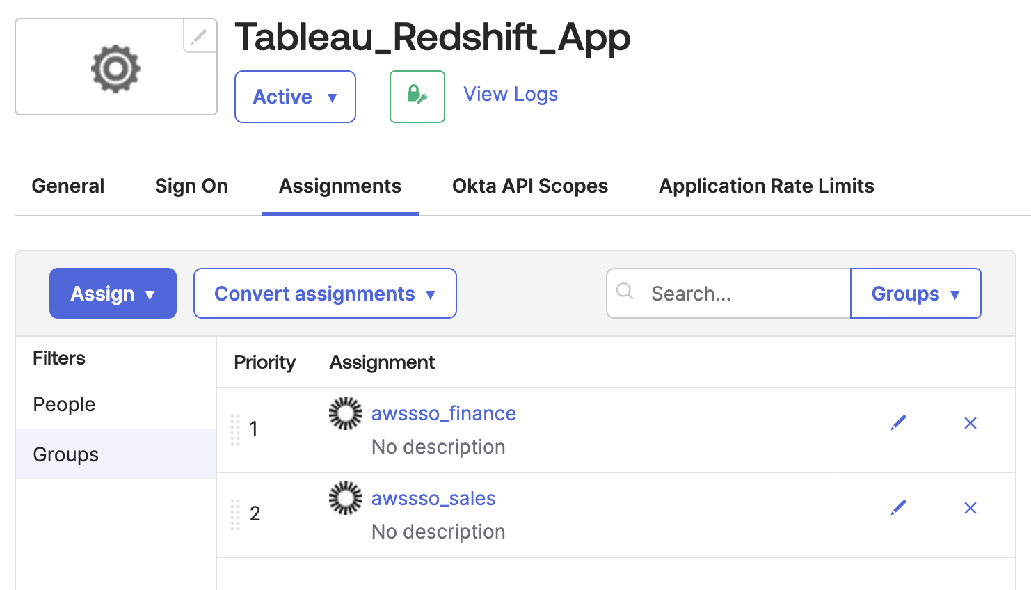Screen dimensions: 1031x590
Task: Expand the Assign dropdown button
Action: [113, 294]
